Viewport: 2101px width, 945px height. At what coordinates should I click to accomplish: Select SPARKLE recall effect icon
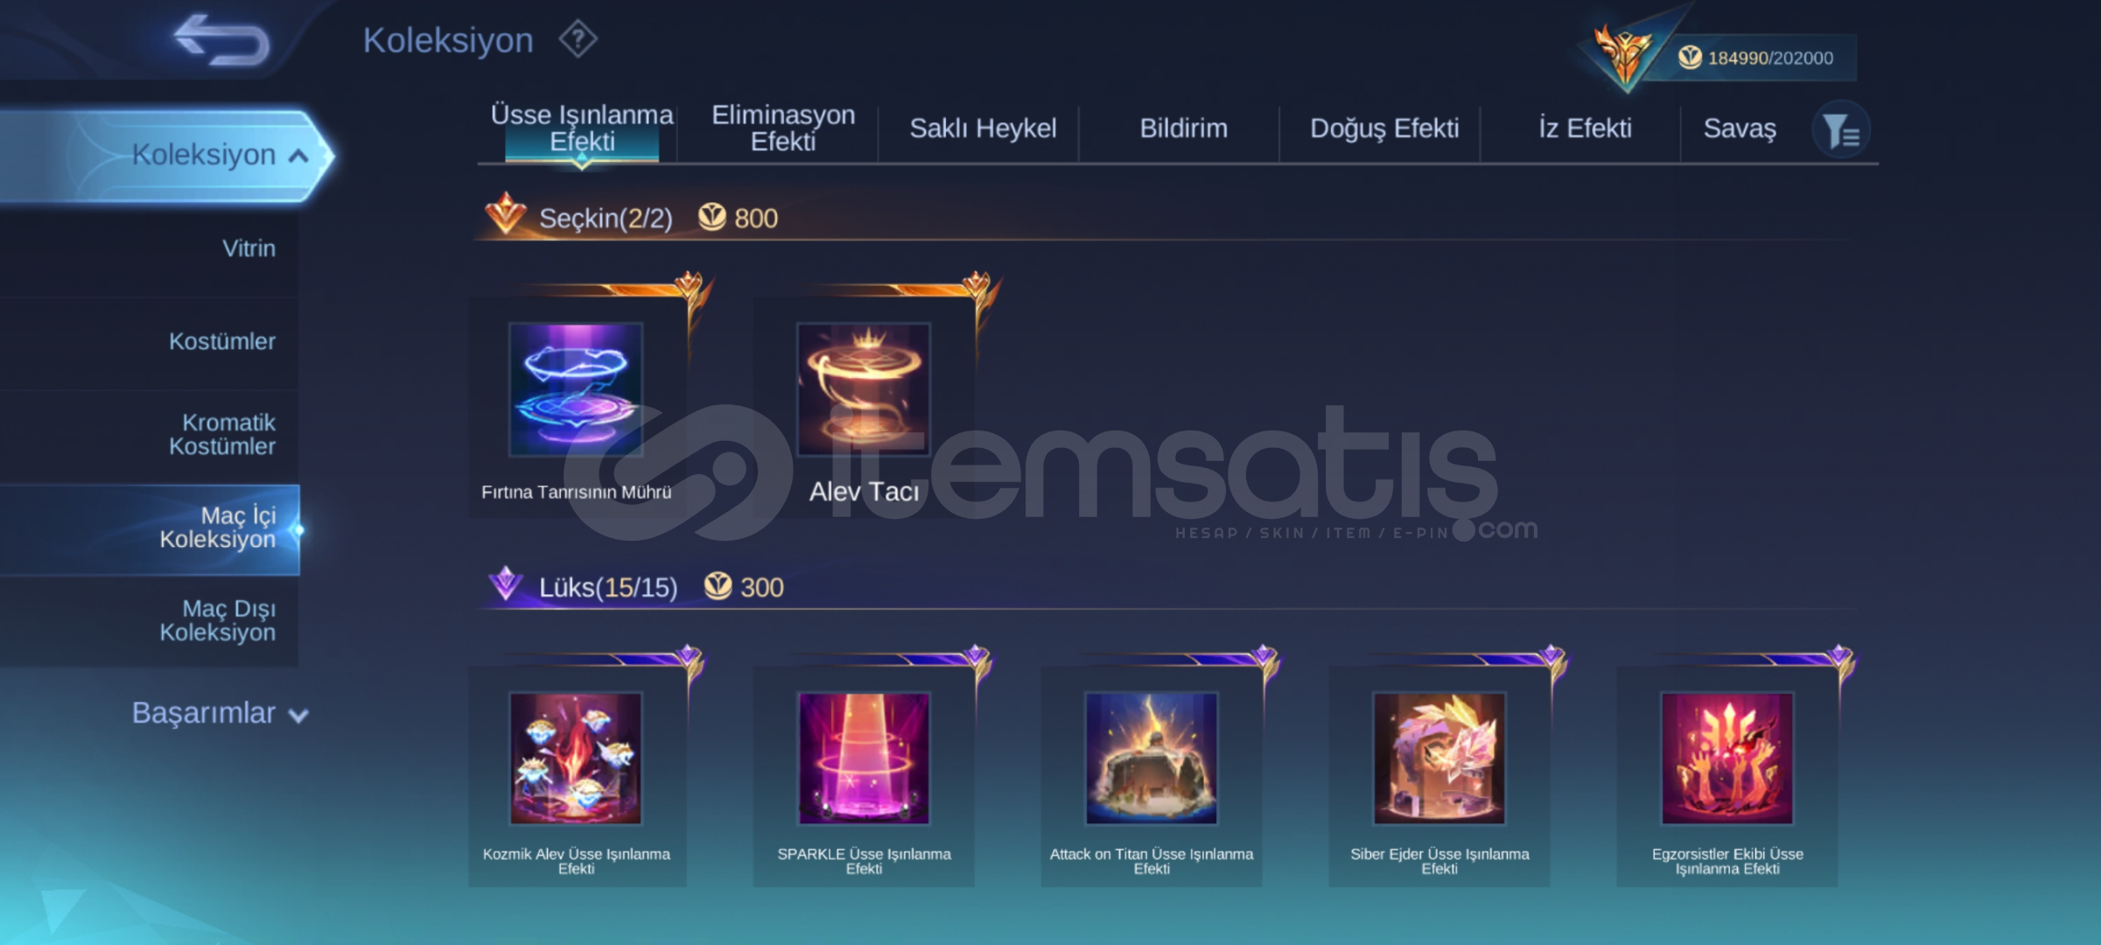[x=864, y=759]
